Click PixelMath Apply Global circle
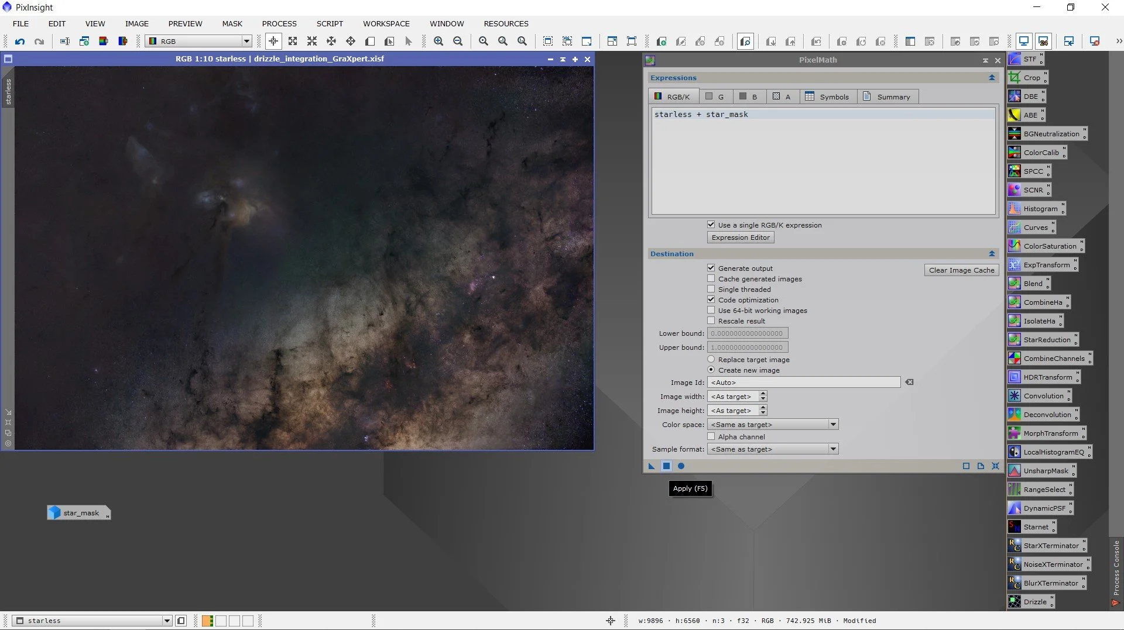The width and height of the screenshot is (1124, 630). tap(681, 466)
